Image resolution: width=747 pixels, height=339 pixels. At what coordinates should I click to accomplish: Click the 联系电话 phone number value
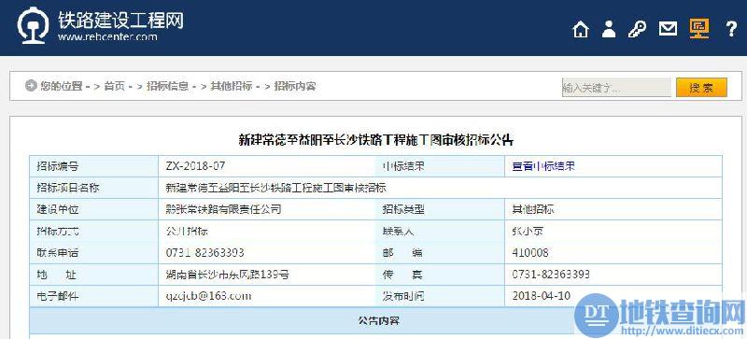click(204, 253)
